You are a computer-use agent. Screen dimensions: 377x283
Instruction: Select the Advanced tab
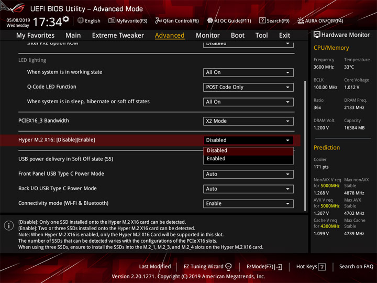(170, 36)
